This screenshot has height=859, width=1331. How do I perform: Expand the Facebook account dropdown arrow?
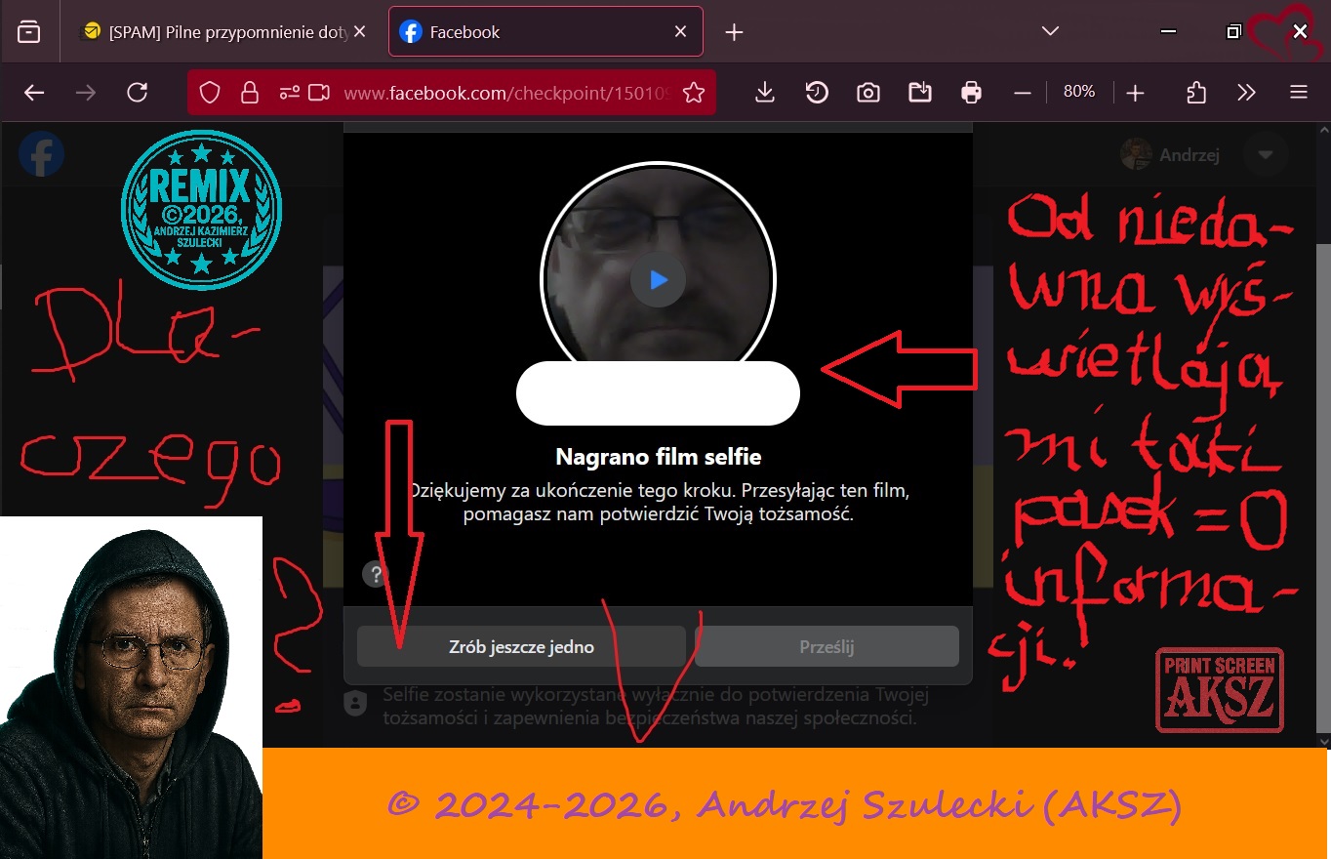coord(1266,154)
